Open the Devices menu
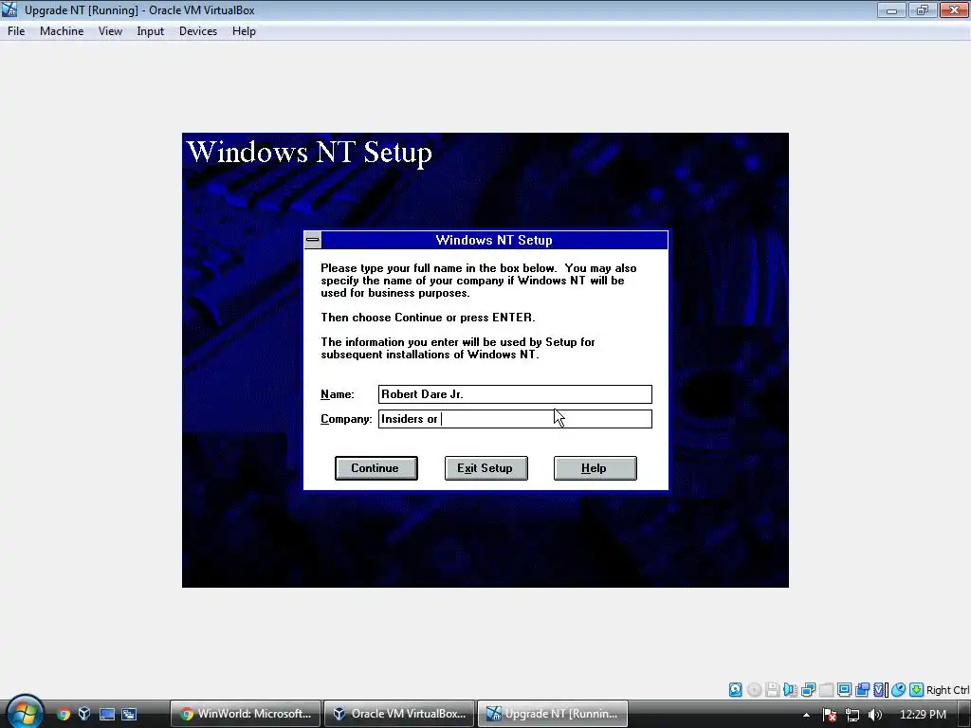The height and width of the screenshot is (728, 971). (x=198, y=31)
